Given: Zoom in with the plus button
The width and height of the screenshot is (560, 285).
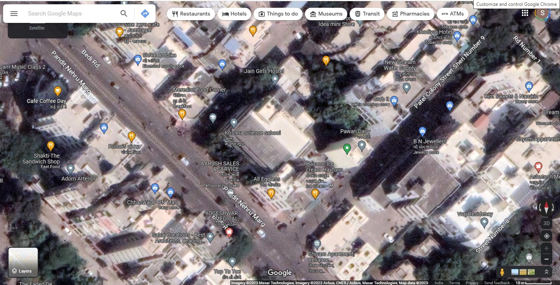Looking at the screenshot, I should pos(546,248).
